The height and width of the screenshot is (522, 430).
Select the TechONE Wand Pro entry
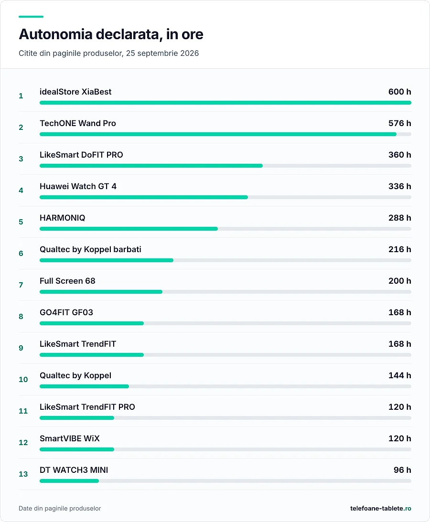215,128
